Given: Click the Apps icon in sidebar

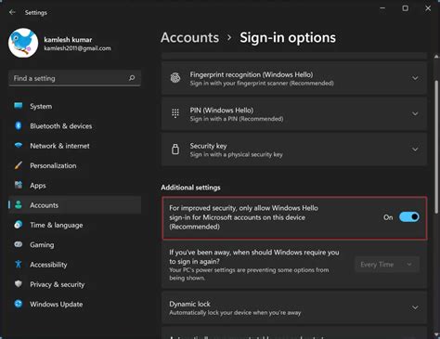Looking at the screenshot, I should click(x=19, y=185).
